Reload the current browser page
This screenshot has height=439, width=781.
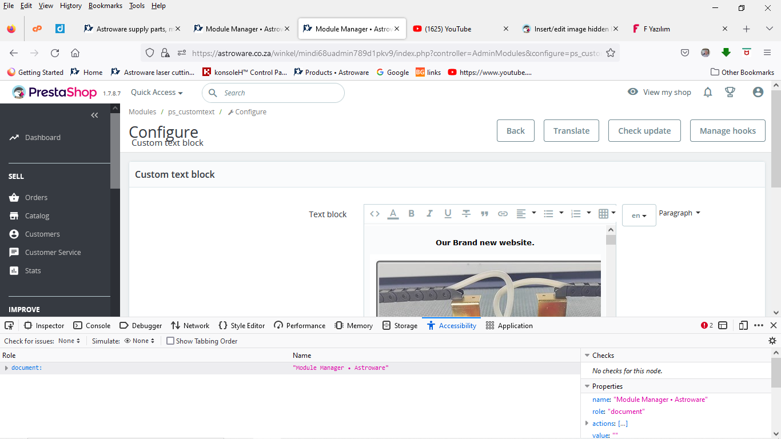pyautogui.click(x=55, y=53)
